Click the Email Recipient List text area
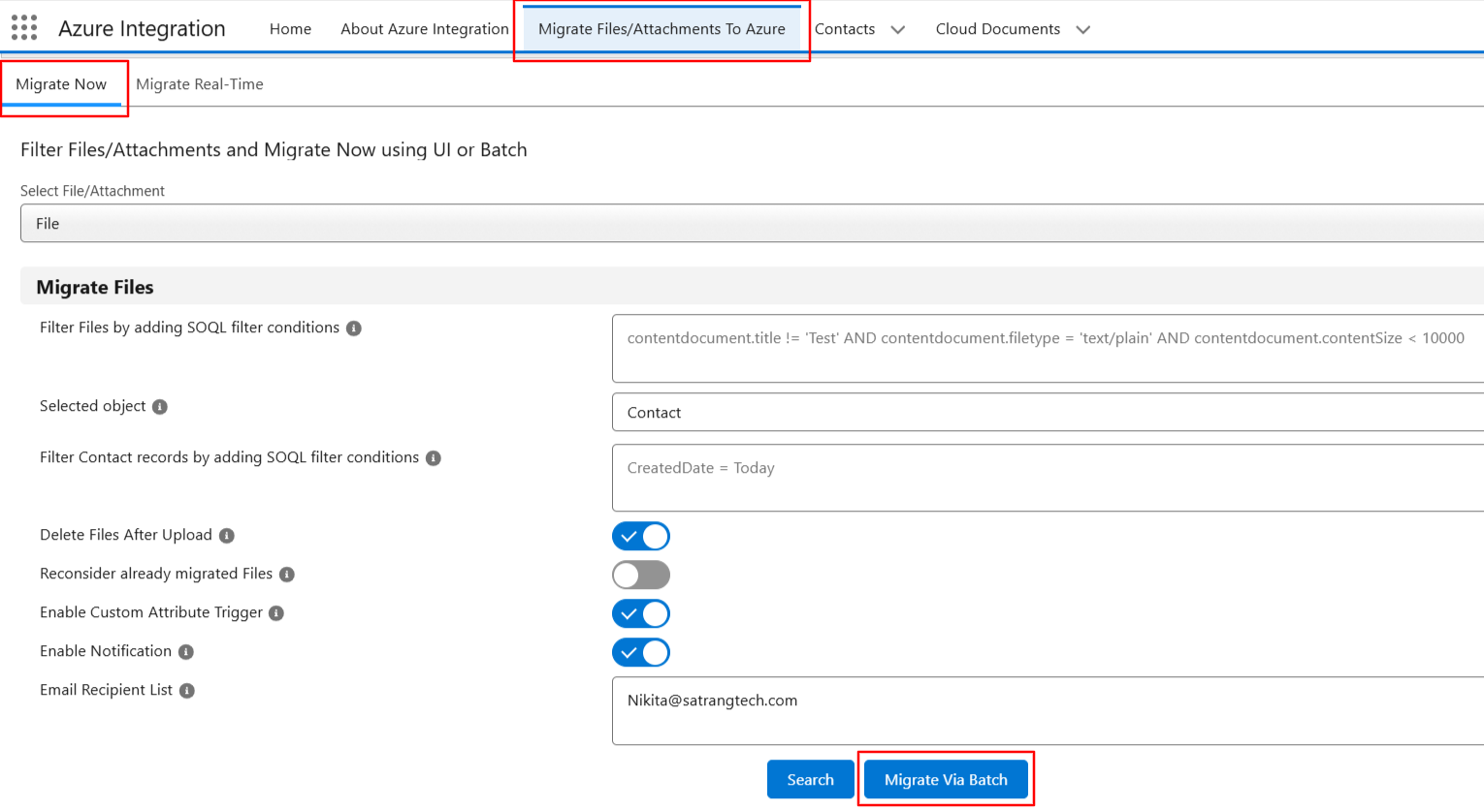 coord(1048,711)
